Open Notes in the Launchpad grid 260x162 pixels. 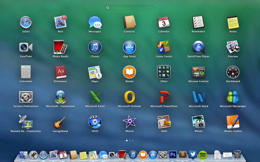tap(233, 22)
